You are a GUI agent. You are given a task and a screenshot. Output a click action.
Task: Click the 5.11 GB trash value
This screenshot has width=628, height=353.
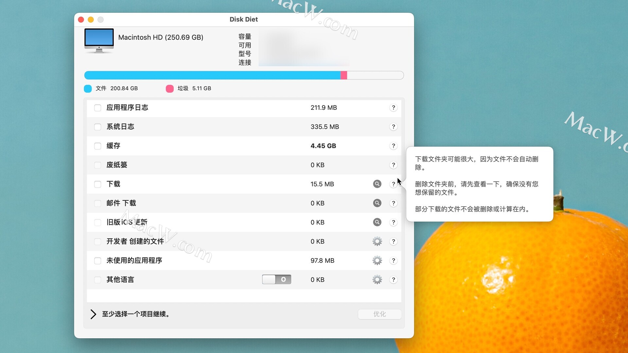coord(201,88)
